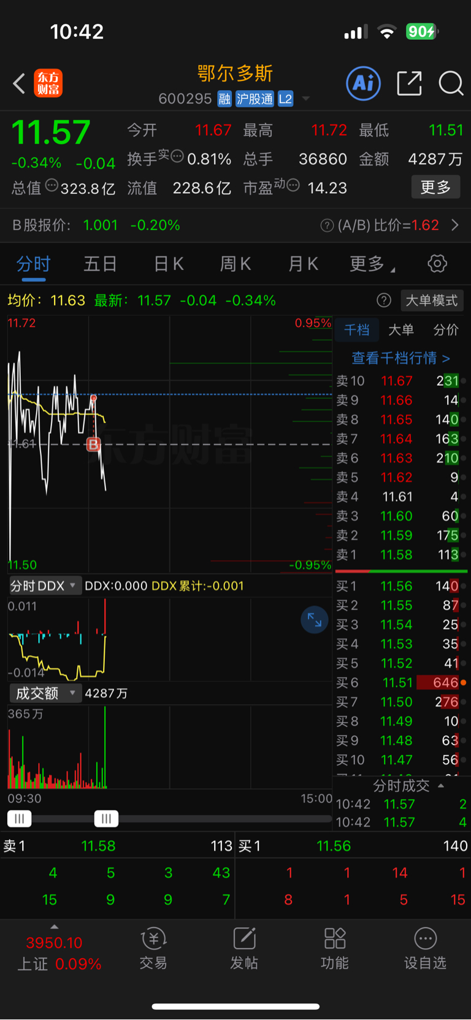
Task: Tap 卖1 queue summary at bottom
Action: click(x=117, y=846)
